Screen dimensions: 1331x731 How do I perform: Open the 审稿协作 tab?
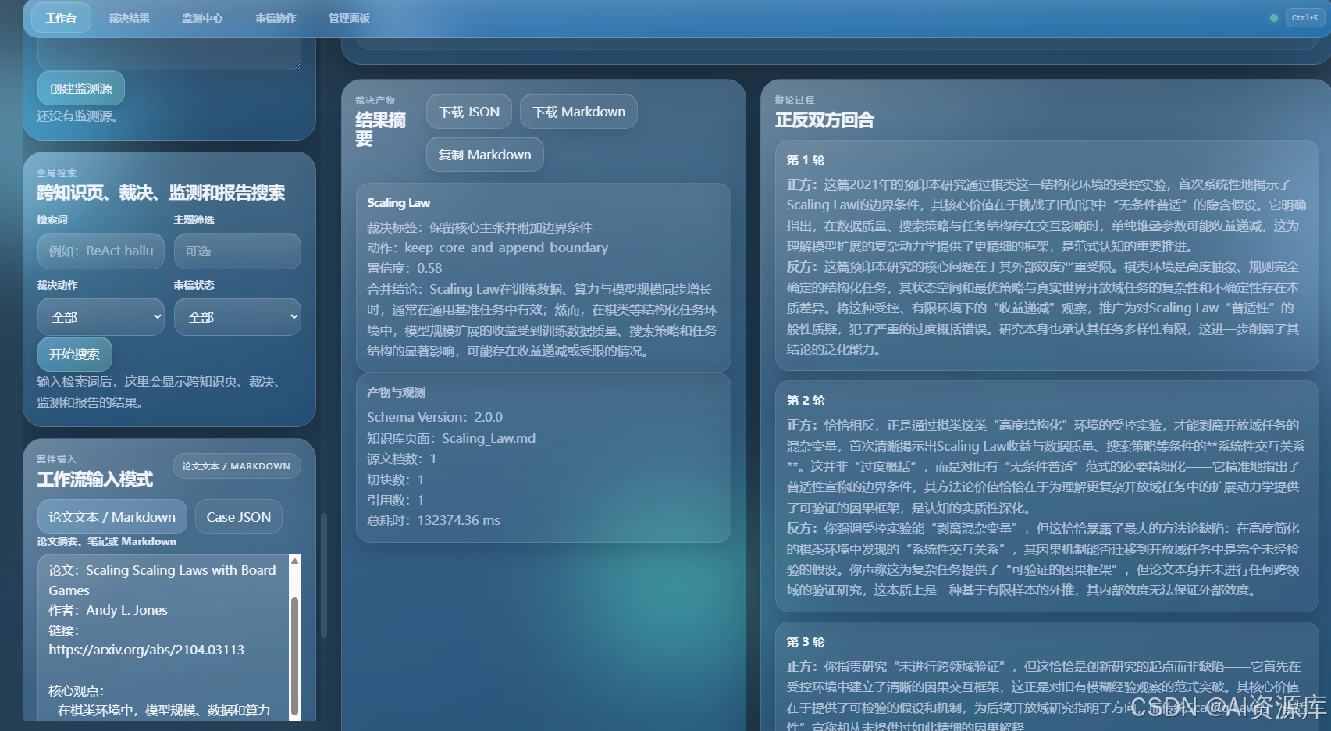(276, 18)
